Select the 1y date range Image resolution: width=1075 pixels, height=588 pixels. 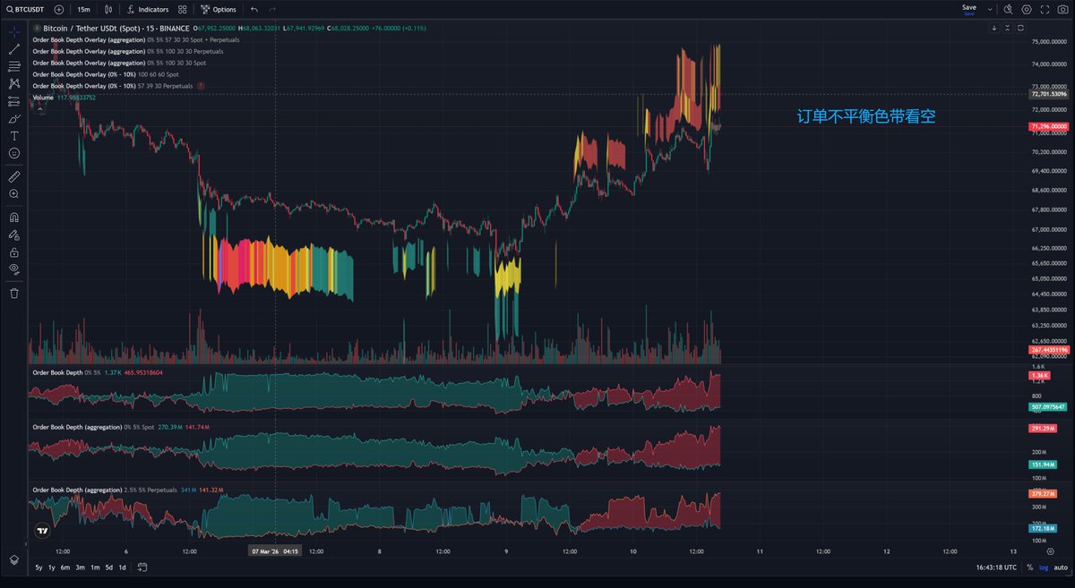[x=52, y=567]
